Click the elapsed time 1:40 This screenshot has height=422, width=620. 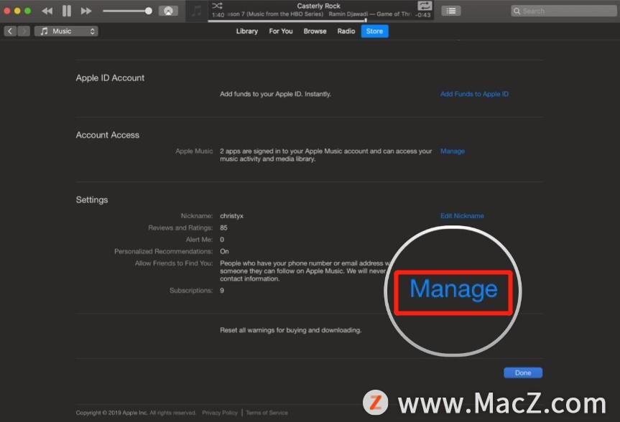tap(218, 15)
